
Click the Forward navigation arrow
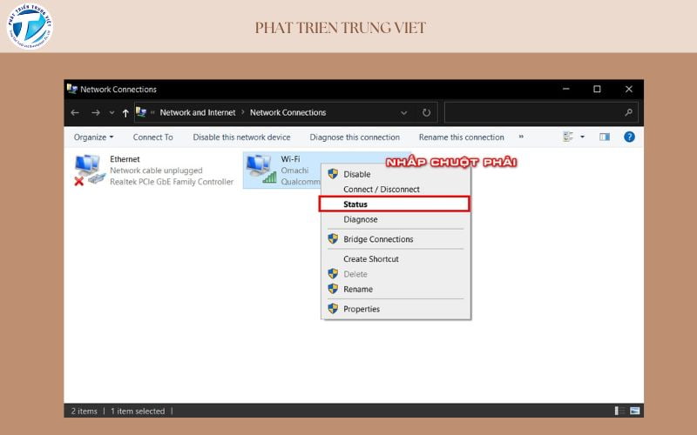(96, 113)
